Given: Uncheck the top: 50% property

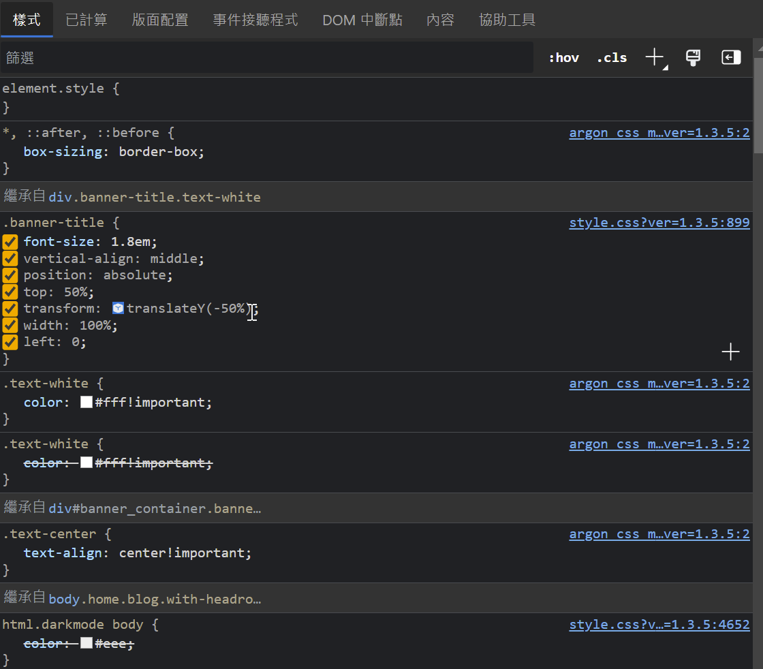Looking at the screenshot, I should 10,292.
